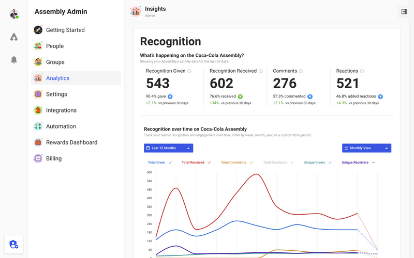Click the red Total Received line peak
The image size is (414, 258).
[257, 174]
